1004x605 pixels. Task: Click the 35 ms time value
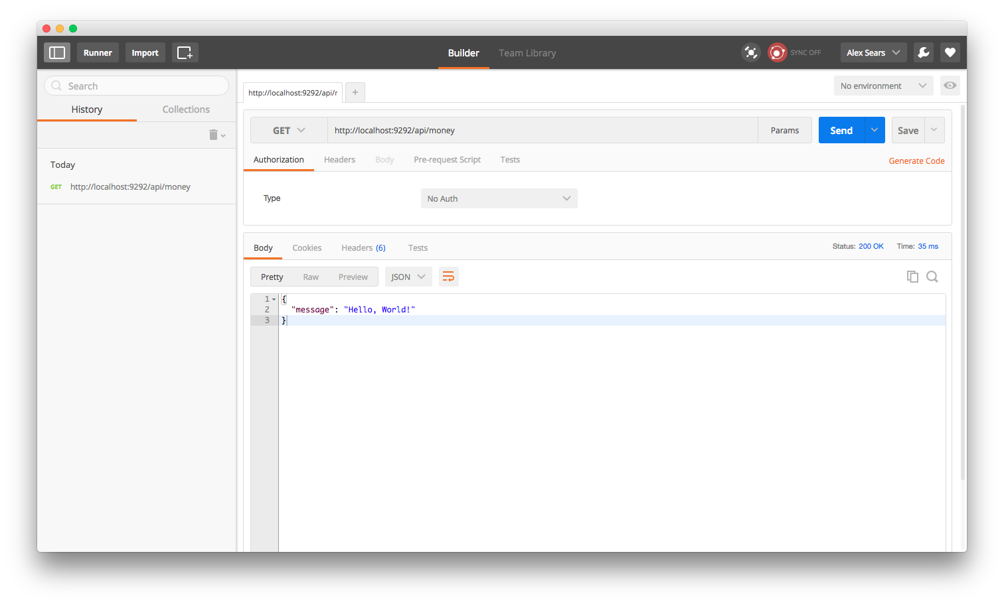[x=928, y=246]
